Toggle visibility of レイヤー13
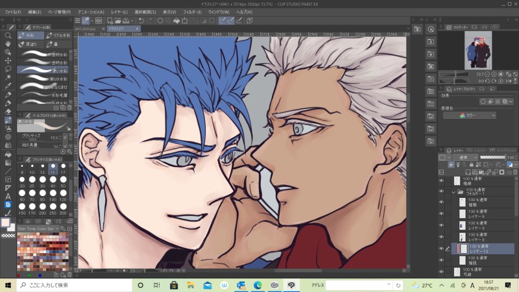519x292 pixels. pos(441,249)
